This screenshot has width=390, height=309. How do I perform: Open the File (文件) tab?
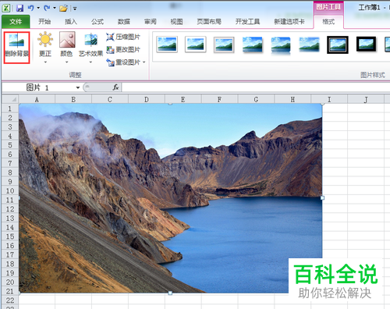16,22
